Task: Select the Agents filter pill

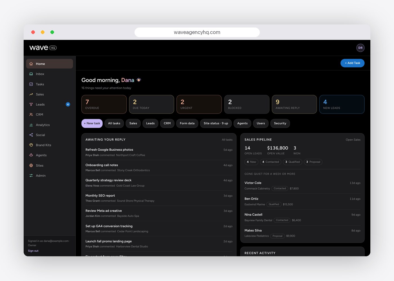Action: coord(242,123)
